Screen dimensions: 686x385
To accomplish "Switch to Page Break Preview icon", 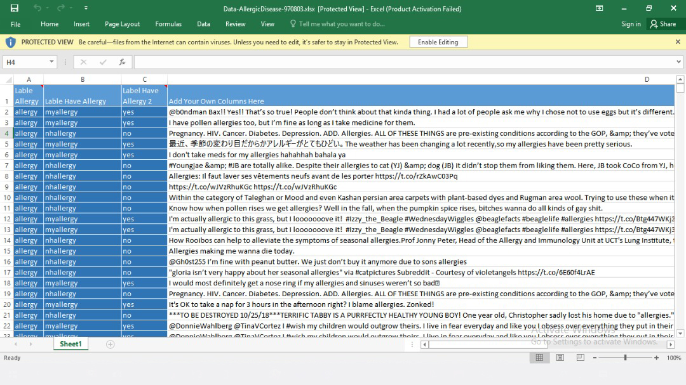I will (x=579, y=358).
